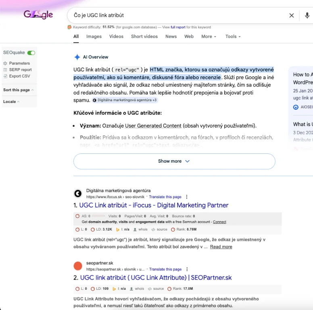Click Show more in AI Overview
Viewport: 313px width, 310px height.
(174, 161)
